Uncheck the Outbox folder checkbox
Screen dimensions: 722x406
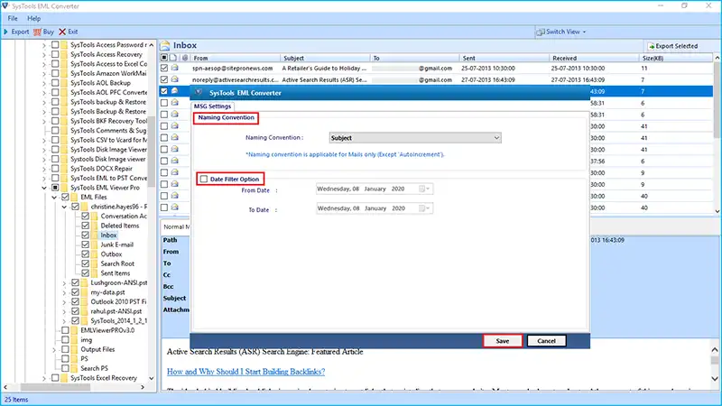point(86,254)
